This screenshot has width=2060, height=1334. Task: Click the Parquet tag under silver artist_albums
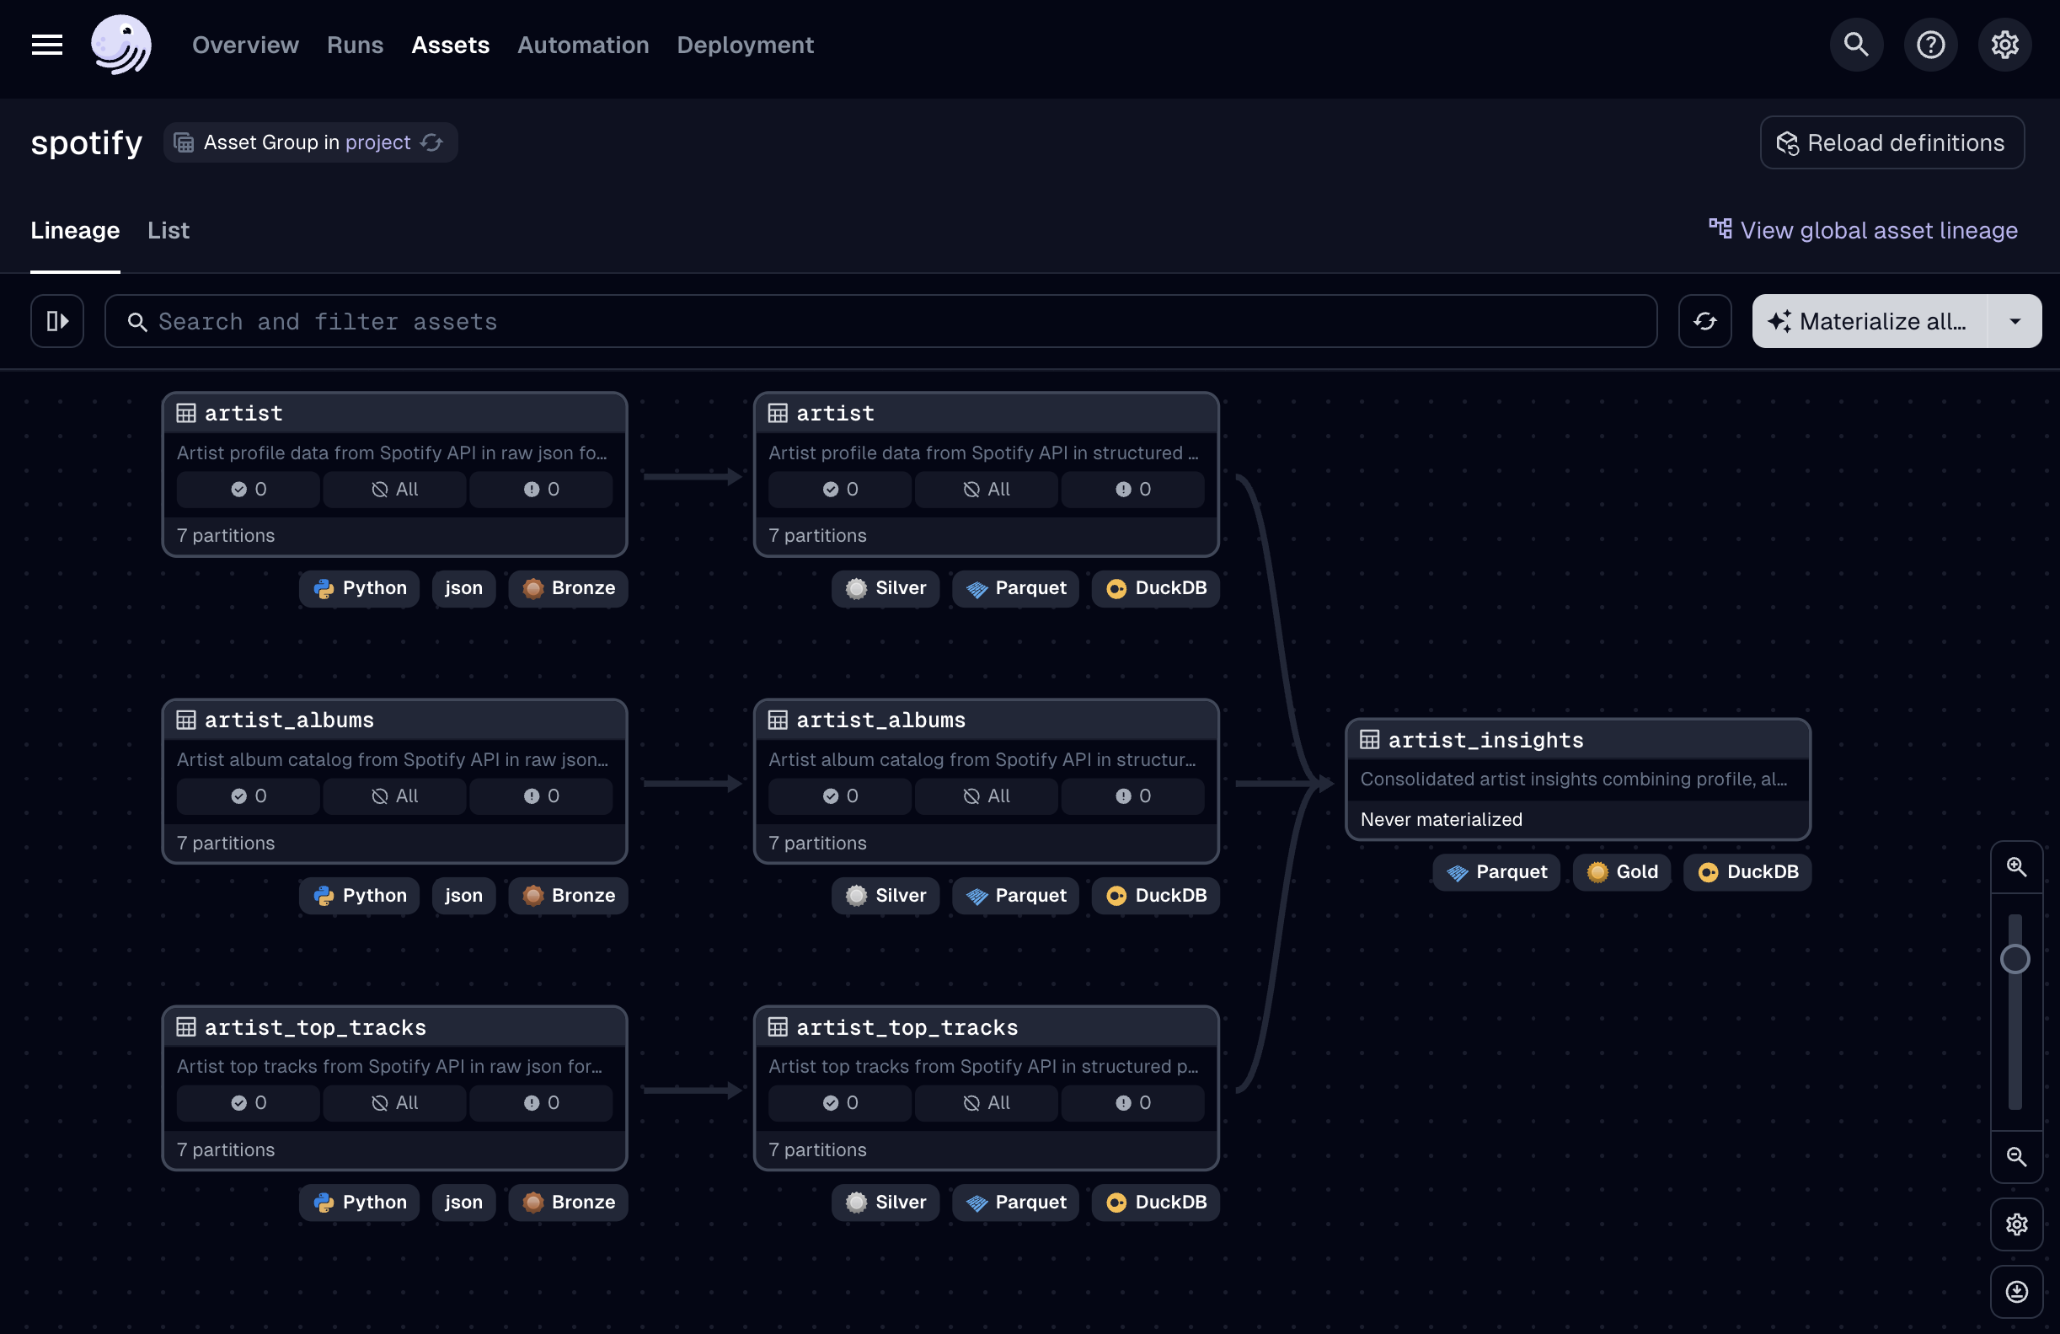[1015, 895]
